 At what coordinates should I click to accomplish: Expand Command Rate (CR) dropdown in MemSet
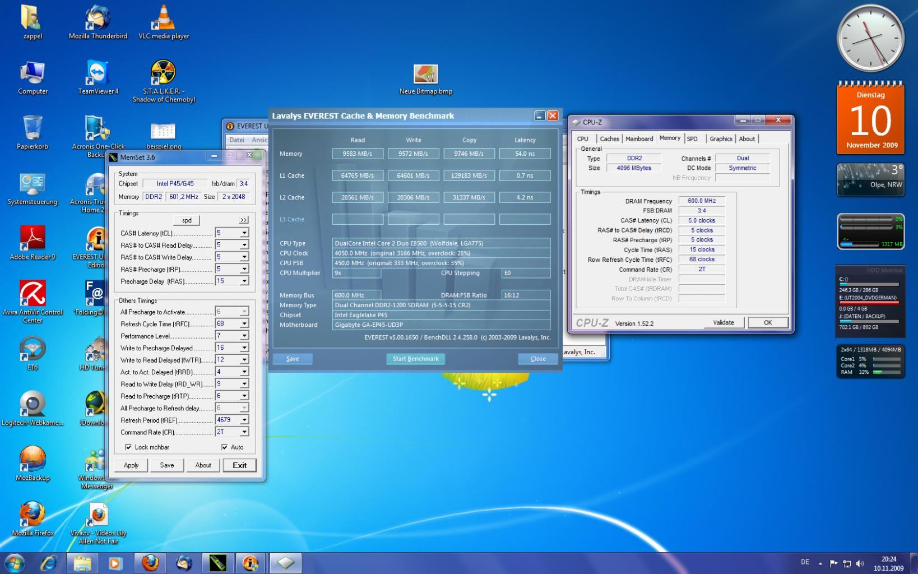(x=244, y=432)
